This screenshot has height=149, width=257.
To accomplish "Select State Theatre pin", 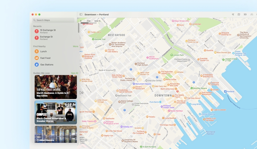I will click(x=95, y=121).
